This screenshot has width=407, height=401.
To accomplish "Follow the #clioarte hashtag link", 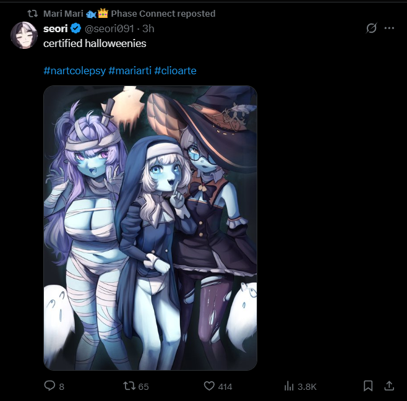I will [175, 71].
